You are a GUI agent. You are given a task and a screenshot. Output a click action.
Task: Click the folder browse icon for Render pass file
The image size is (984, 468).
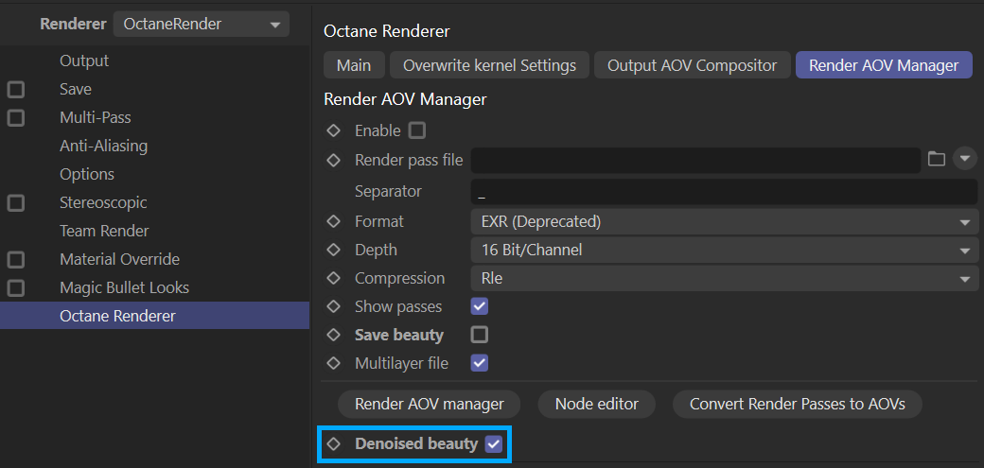pyautogui.click(x=937, y=159)
